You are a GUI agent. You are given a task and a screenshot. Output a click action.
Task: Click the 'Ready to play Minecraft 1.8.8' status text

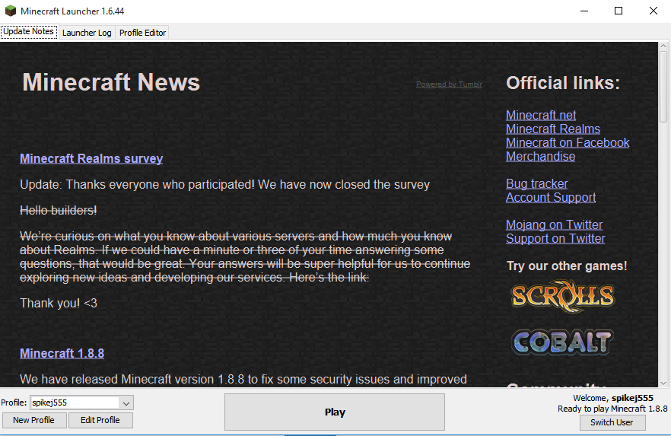point(612,409)
